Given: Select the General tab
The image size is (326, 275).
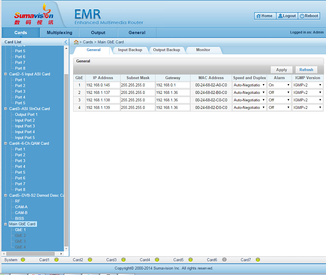Looking at the screenshot, I should tap(94, 50).
